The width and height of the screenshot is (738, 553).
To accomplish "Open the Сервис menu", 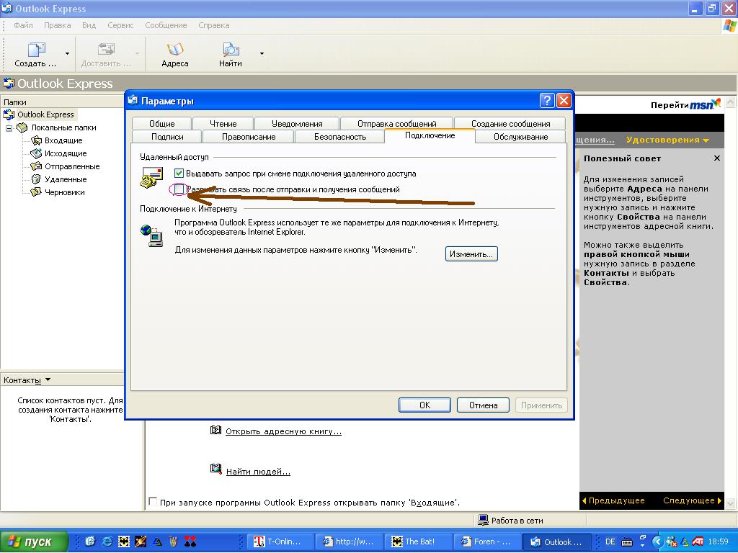I will [120, 25].
